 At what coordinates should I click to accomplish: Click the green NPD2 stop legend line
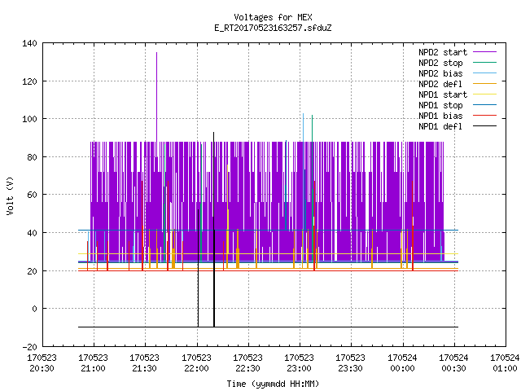(484, 63)
